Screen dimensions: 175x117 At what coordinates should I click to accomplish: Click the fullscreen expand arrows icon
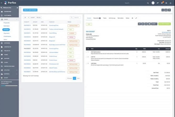136,18
